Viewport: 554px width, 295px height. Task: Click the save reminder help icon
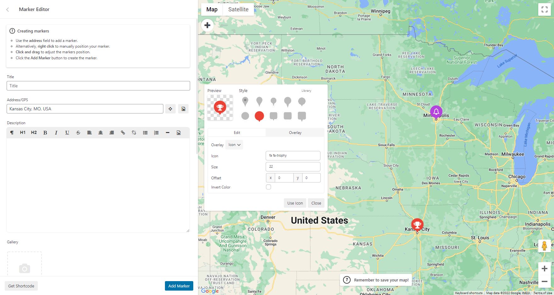347,280
